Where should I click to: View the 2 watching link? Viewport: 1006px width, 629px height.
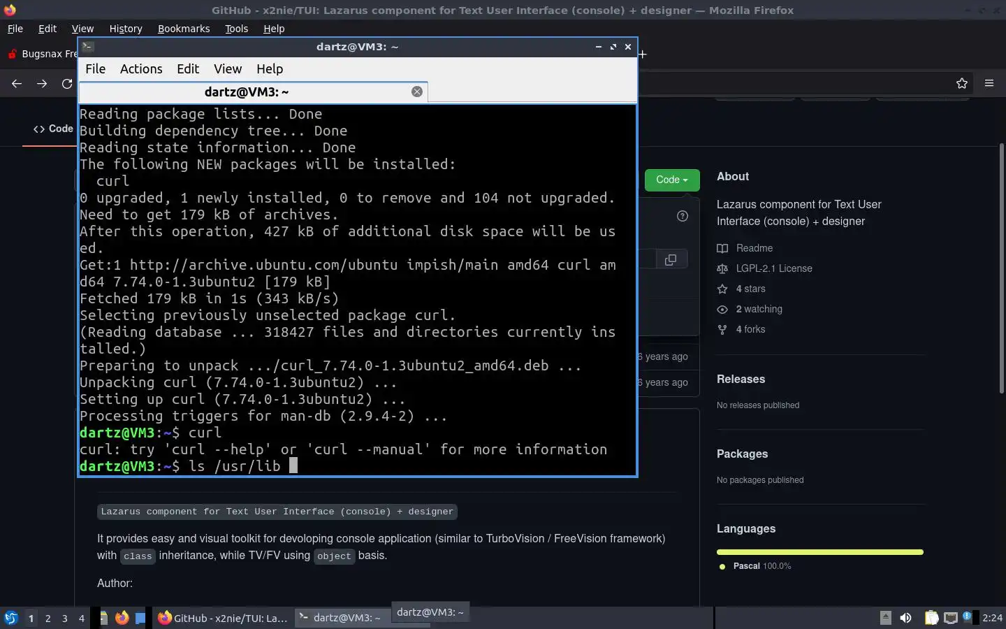(x=759, y=309)
